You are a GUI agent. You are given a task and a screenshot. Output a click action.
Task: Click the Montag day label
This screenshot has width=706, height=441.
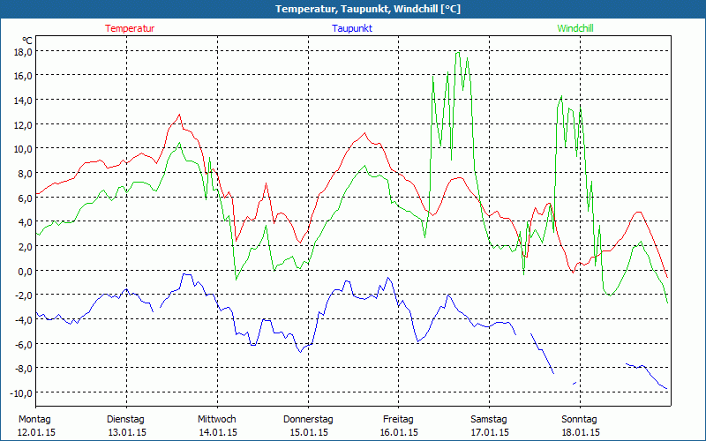[34, 420]
